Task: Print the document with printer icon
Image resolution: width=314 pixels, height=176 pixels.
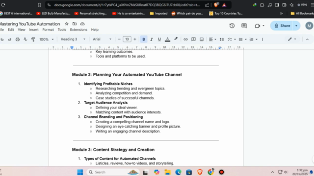Action: (18, 39)
